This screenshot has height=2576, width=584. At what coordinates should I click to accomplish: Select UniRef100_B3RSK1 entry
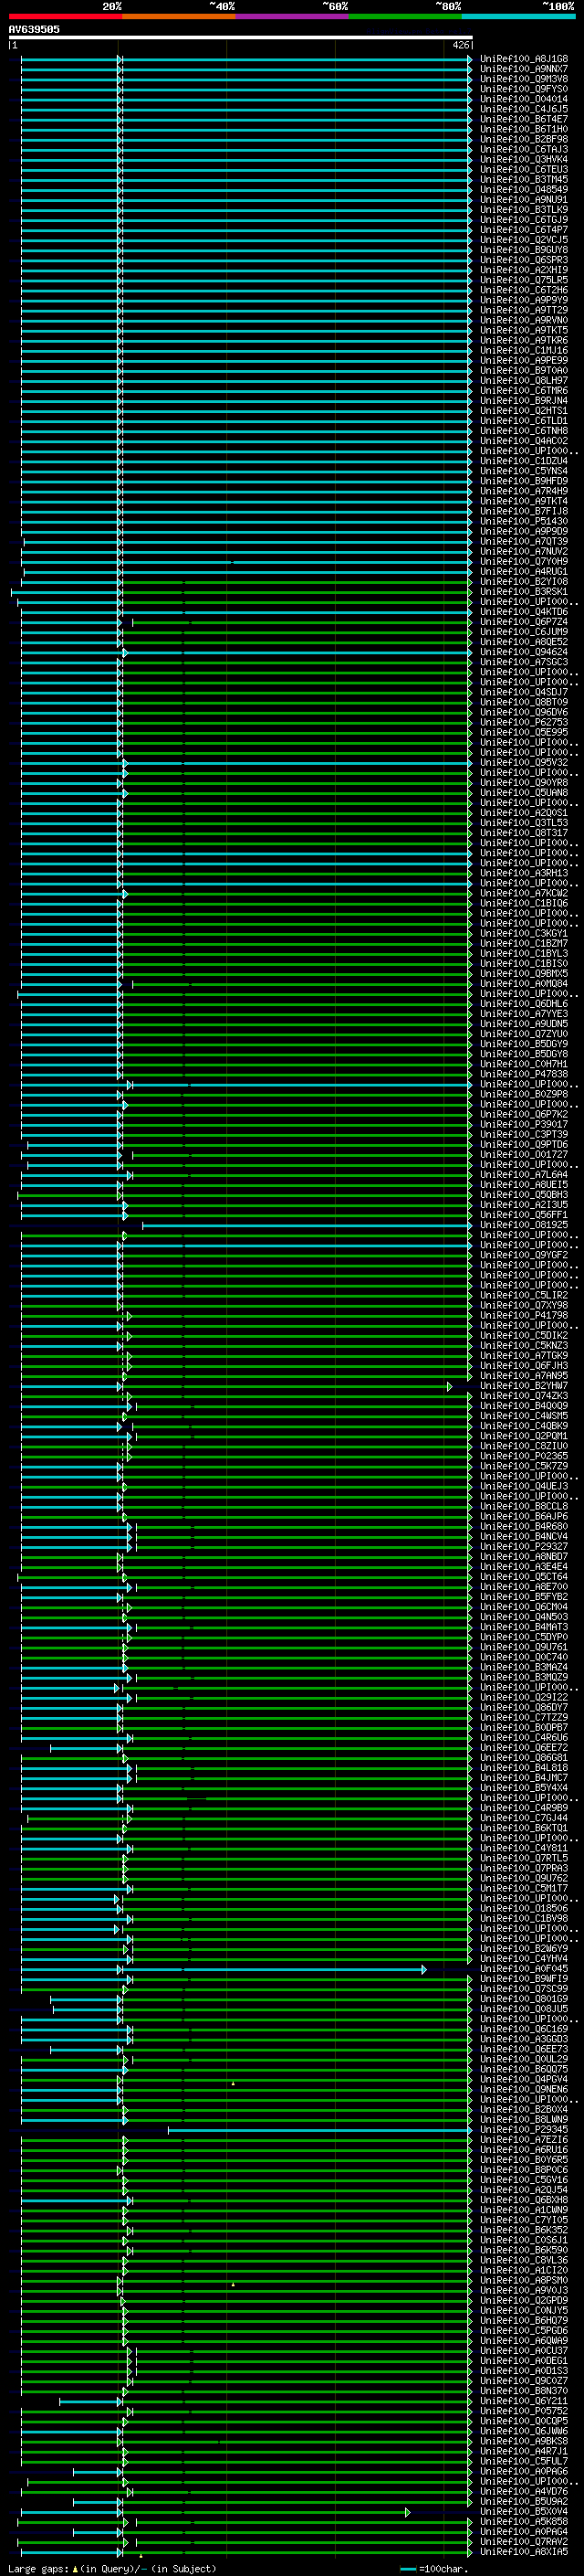point(523,591)
